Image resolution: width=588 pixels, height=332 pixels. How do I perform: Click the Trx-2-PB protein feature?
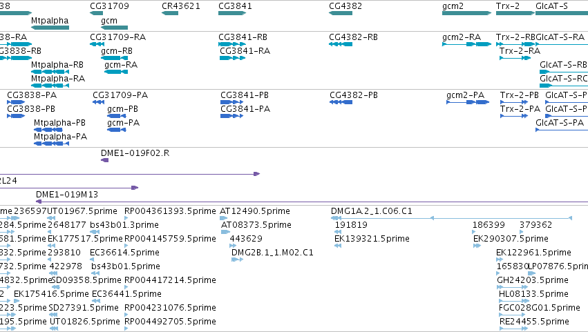(514, 102)
